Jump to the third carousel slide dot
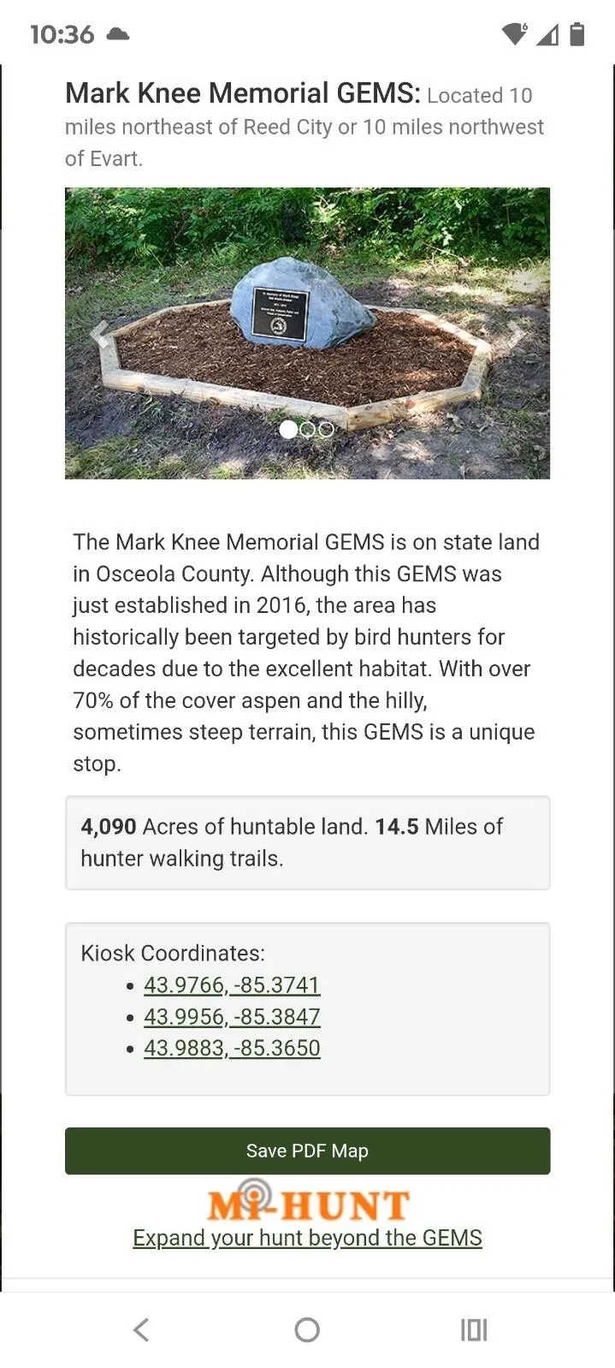Screen dimensions: 615x1368 pos(326,430)
